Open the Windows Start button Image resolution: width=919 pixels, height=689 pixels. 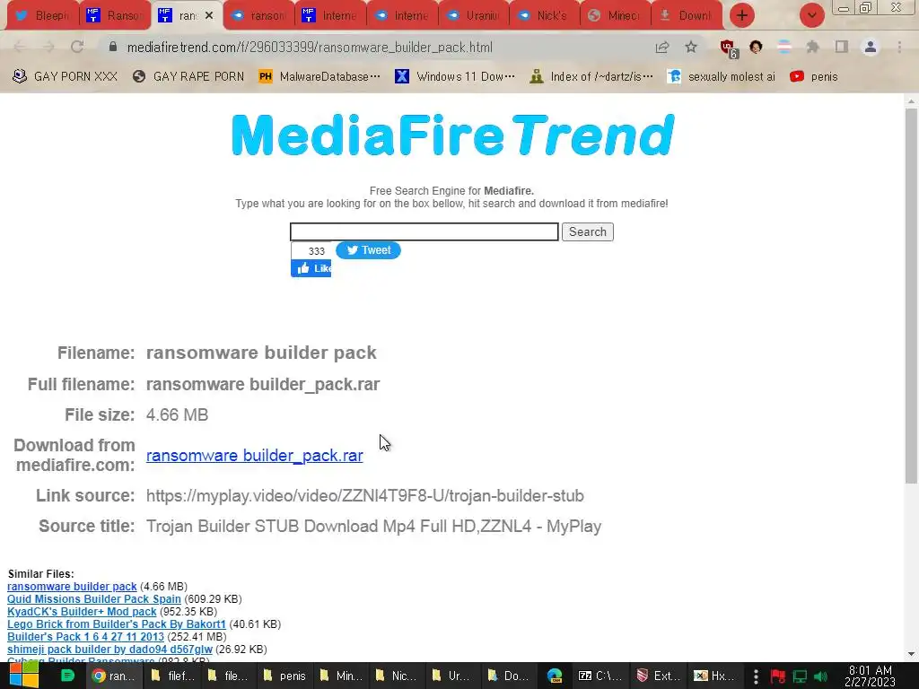[x=24, y=675]
